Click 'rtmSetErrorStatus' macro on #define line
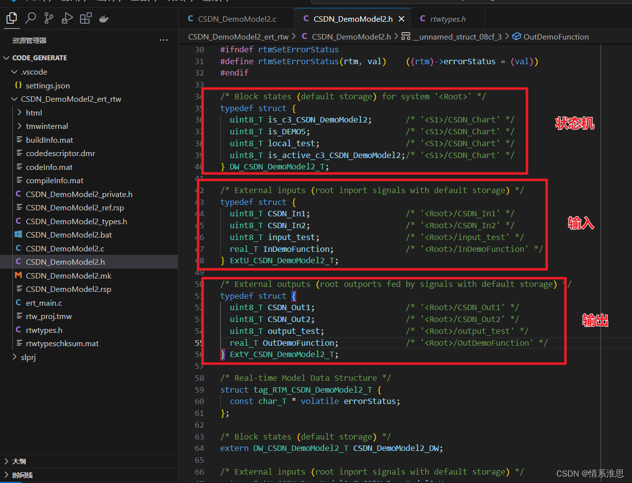 click(299, 61)
